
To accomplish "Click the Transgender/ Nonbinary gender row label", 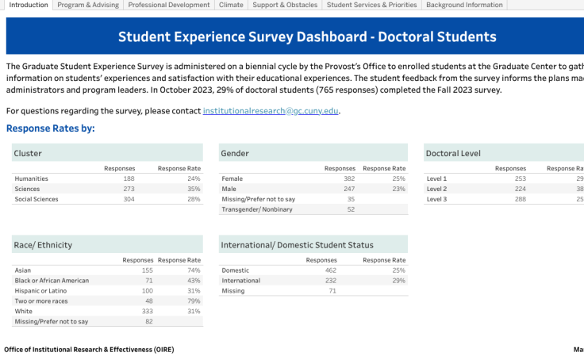I will point(255,209).
